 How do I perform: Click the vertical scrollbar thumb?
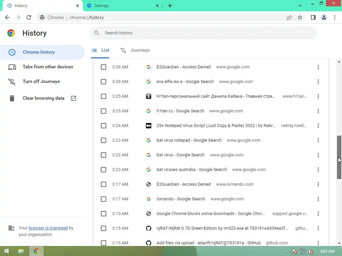click(x=339, y=157)
